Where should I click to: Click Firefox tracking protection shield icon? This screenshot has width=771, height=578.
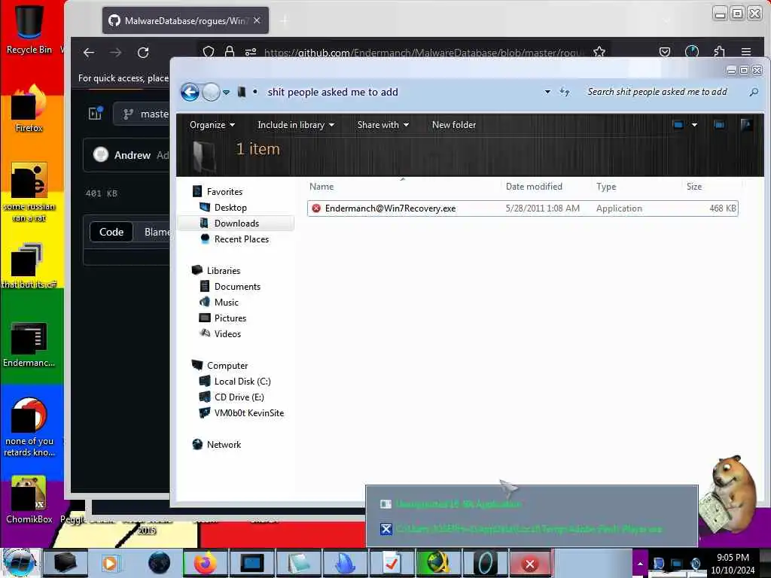coord(209,52)
